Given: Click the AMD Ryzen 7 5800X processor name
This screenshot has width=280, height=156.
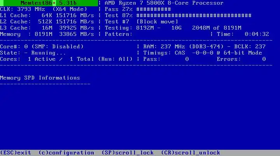Looking at the screenshot, I should (164, 3).
